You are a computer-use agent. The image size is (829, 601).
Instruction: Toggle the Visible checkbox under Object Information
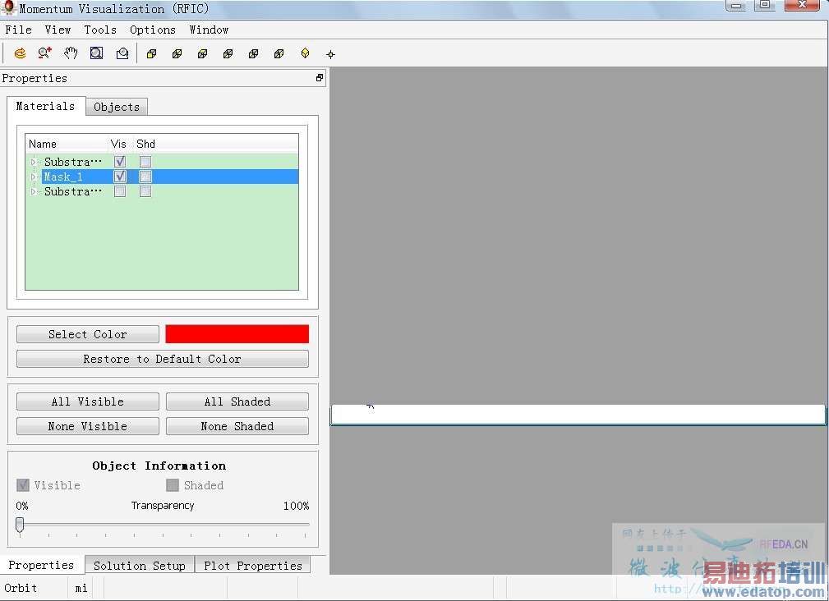click(23, 484)
